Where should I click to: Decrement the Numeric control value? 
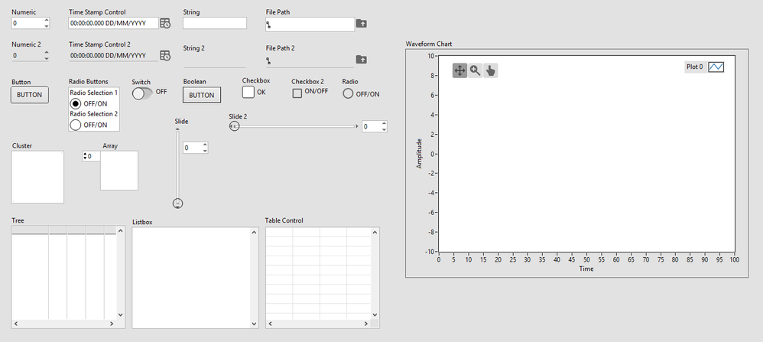[46, 26]
